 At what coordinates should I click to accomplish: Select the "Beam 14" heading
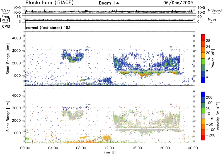point(109,3)
